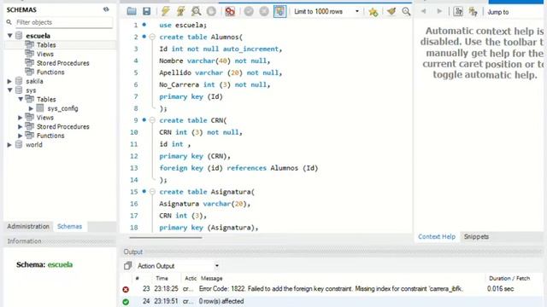Click the Message column header
Image resolution: width=547 pixels, height=307 pixels.
tap(211, 278)
